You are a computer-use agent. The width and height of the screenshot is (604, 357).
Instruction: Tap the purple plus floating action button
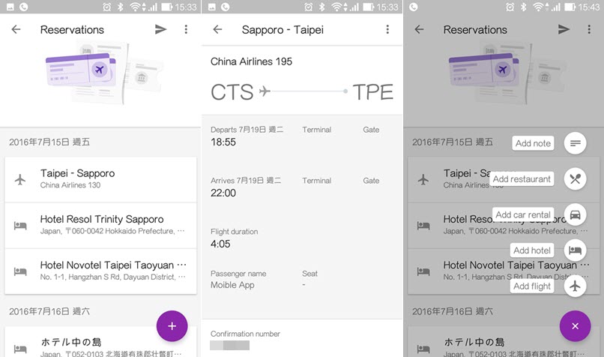pos(172,325)
